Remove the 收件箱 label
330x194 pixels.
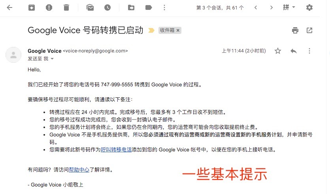[x=178, y=30]
